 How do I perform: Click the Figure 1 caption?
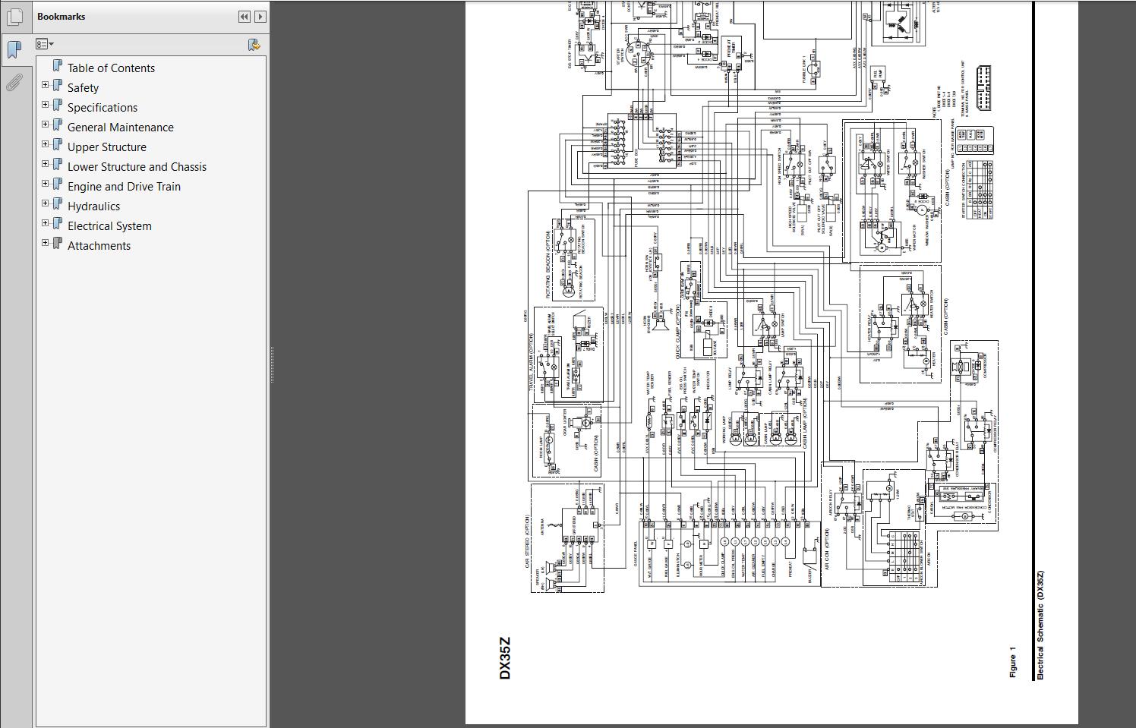point(1012,662)
